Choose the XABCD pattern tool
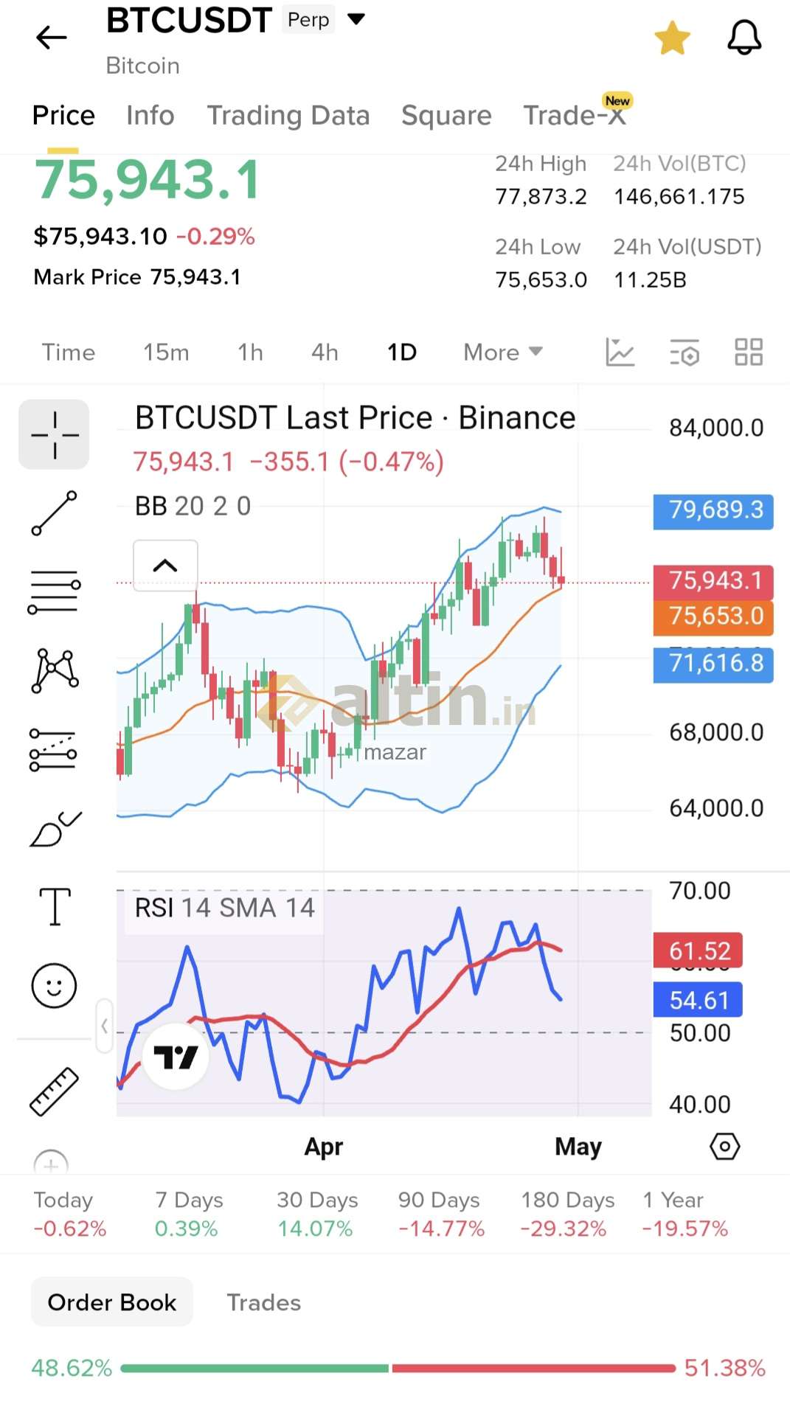This screenshot has width=790, height=1404. coord(54,670)
